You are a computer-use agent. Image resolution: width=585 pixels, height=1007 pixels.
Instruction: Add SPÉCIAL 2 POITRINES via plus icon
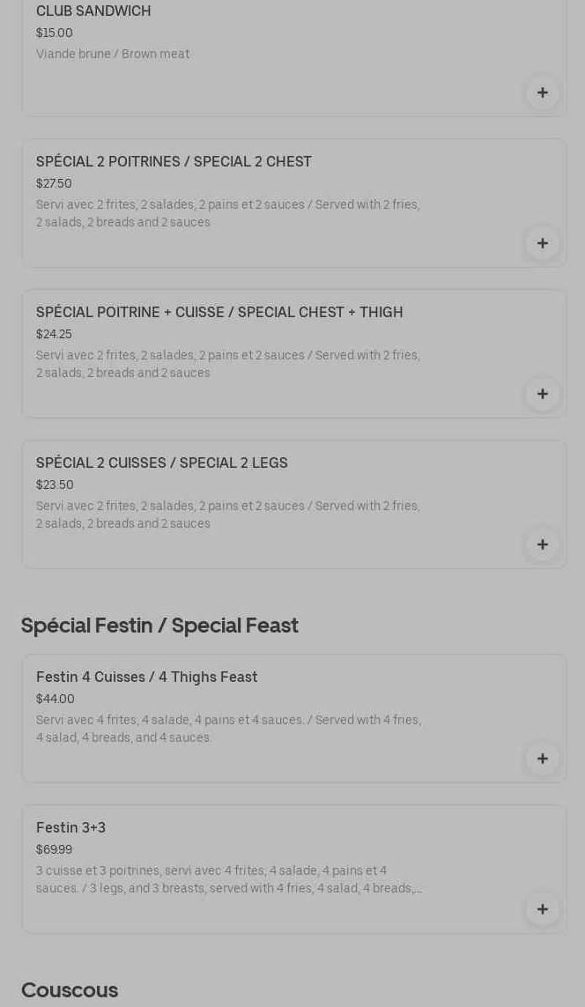point(542,243)
